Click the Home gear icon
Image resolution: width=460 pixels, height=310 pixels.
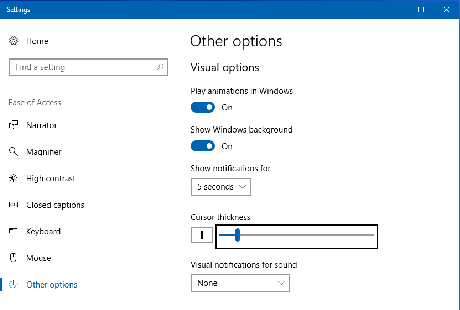(x=13, y=41)
